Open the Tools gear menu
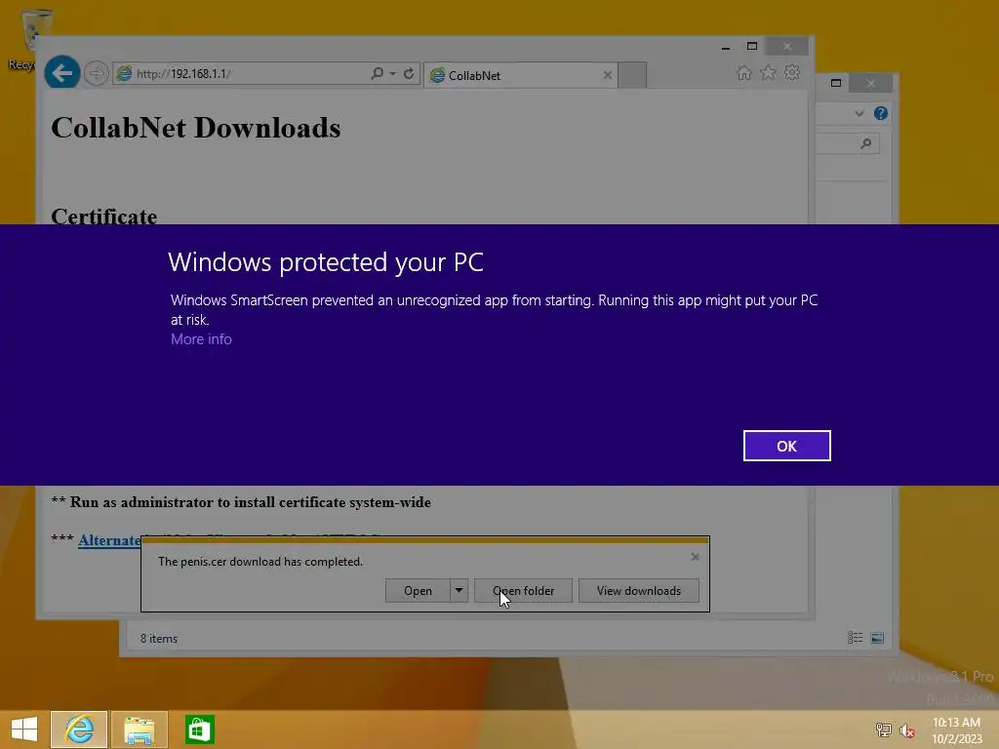999x749 pixels. pos(792,72)
